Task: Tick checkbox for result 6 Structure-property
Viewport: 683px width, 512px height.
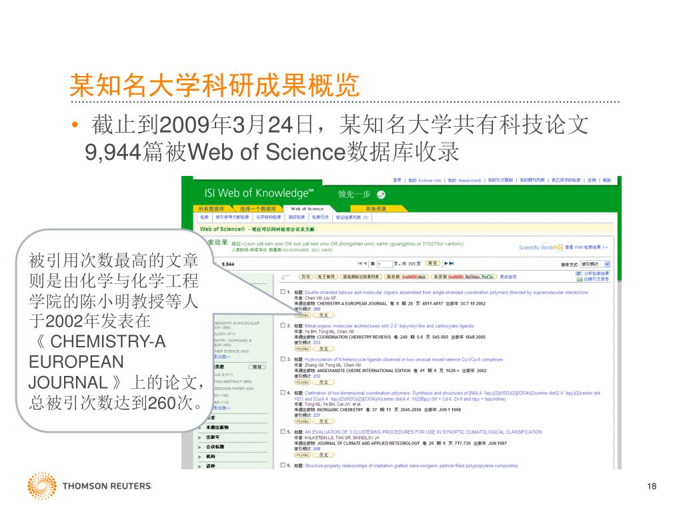Action: click(x=283, y=465)
